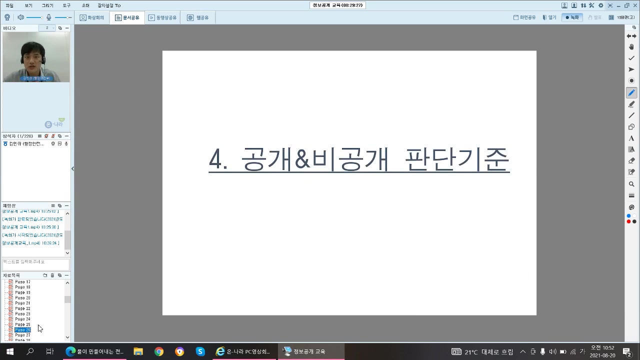Click the 열기 button

coord(549,17)
